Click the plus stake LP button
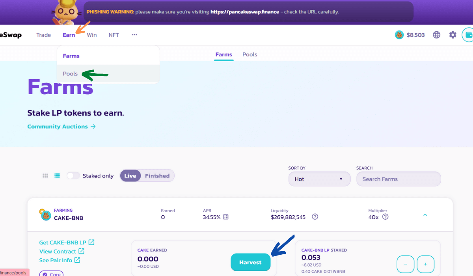Screen dimensions: 473x276 click(x=425, y=264)
